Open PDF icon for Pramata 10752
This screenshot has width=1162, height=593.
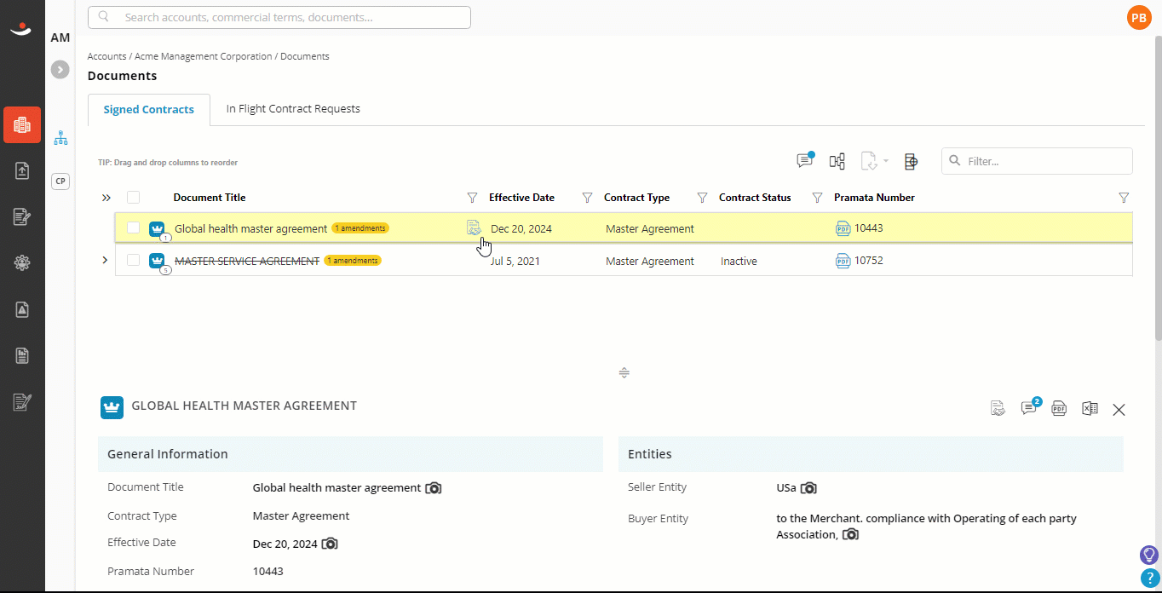(843, 261)
